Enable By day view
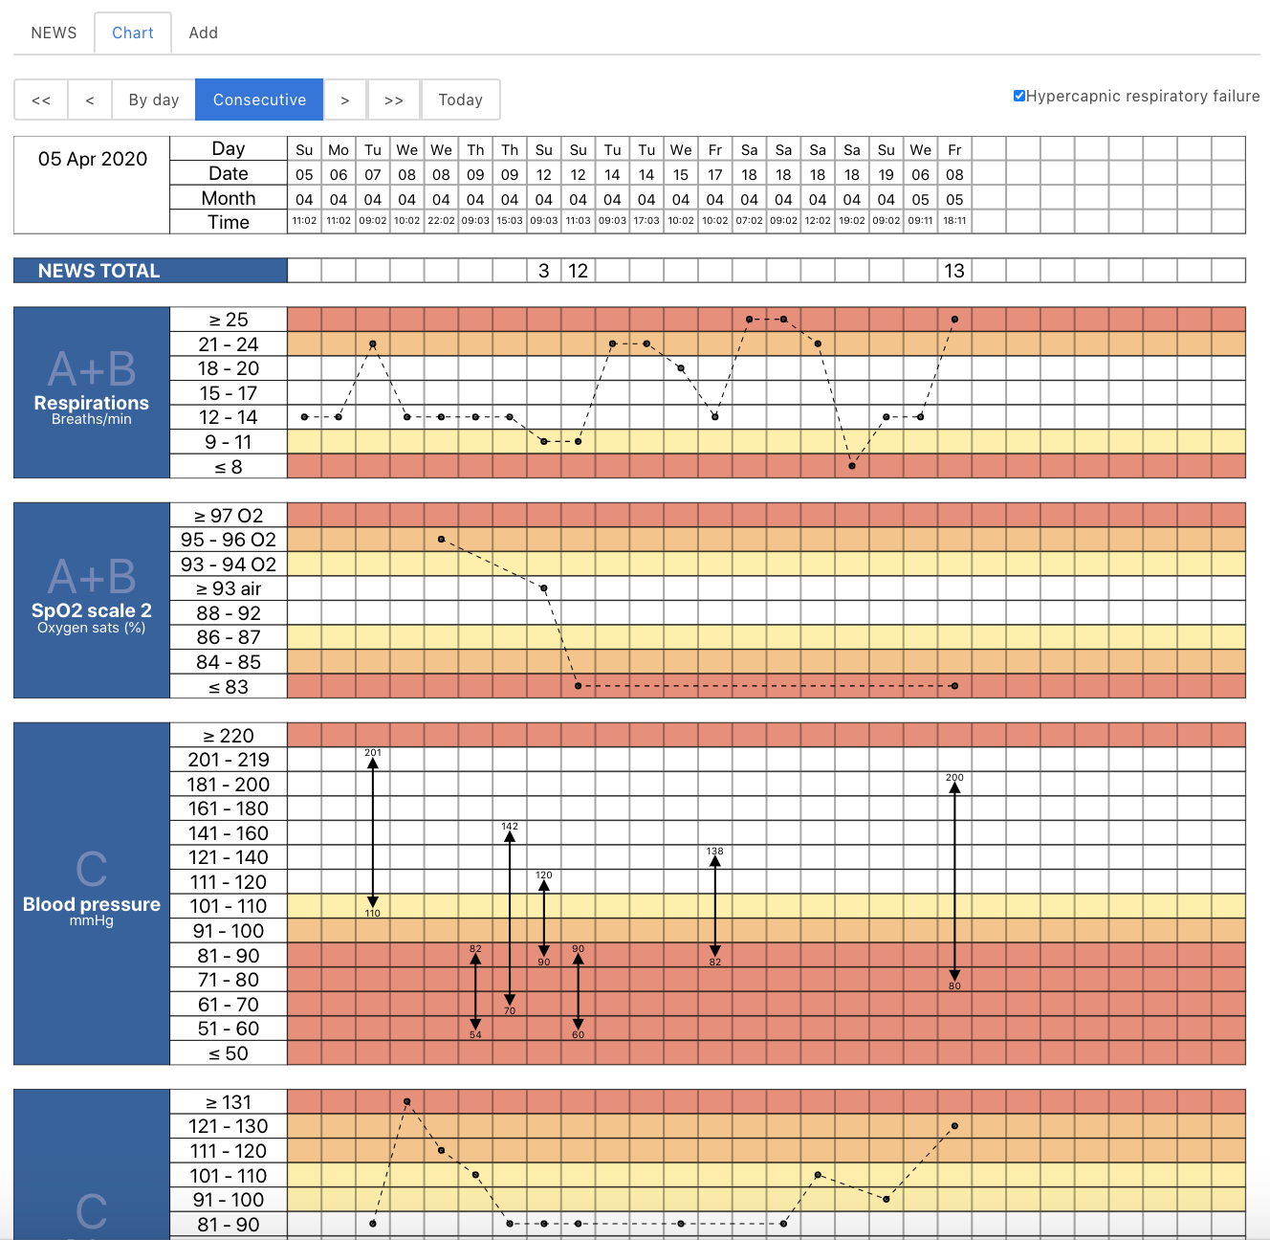 pyautogui.click(x=153, y=99)
